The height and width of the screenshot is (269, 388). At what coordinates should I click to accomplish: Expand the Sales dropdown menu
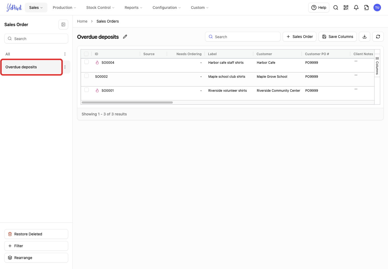tap(36, 8)
